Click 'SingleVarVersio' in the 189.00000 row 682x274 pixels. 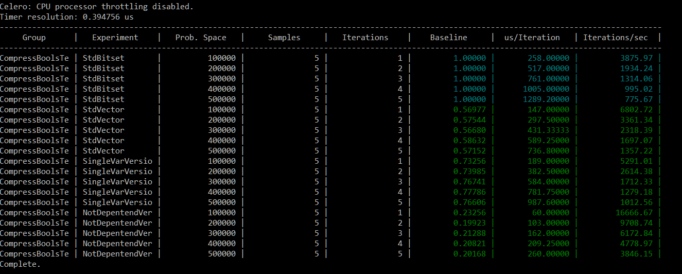117,161
